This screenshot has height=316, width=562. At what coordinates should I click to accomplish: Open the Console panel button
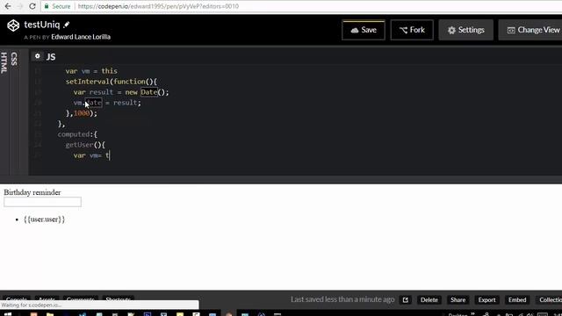(x=16, y=298)
